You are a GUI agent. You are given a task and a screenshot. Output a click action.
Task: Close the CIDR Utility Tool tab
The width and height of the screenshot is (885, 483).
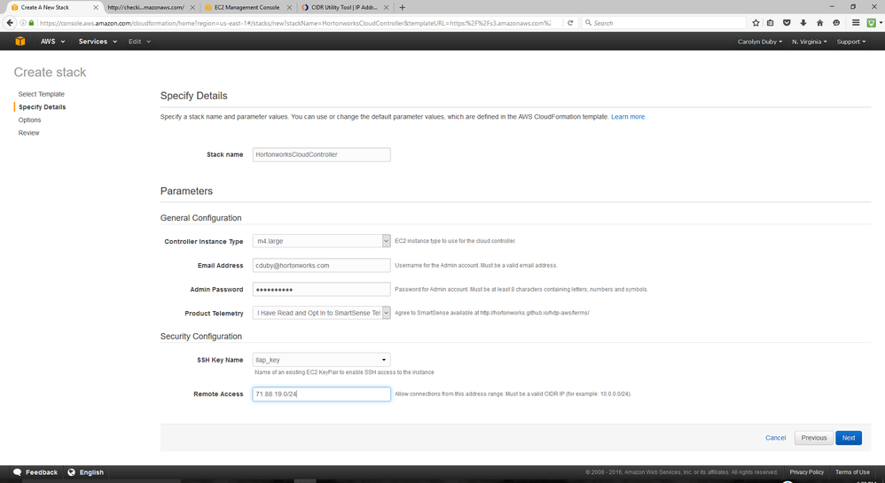[x=386, y=7]
